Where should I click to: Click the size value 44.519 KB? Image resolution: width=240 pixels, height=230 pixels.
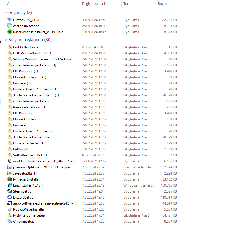coord(170,203)
